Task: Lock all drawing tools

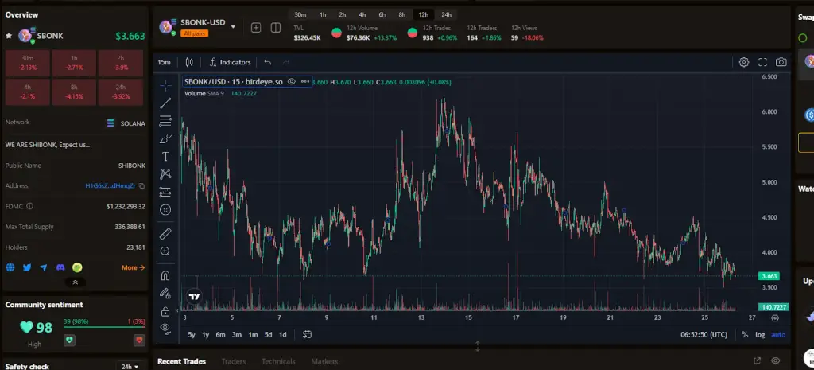Action: [165, 311]
